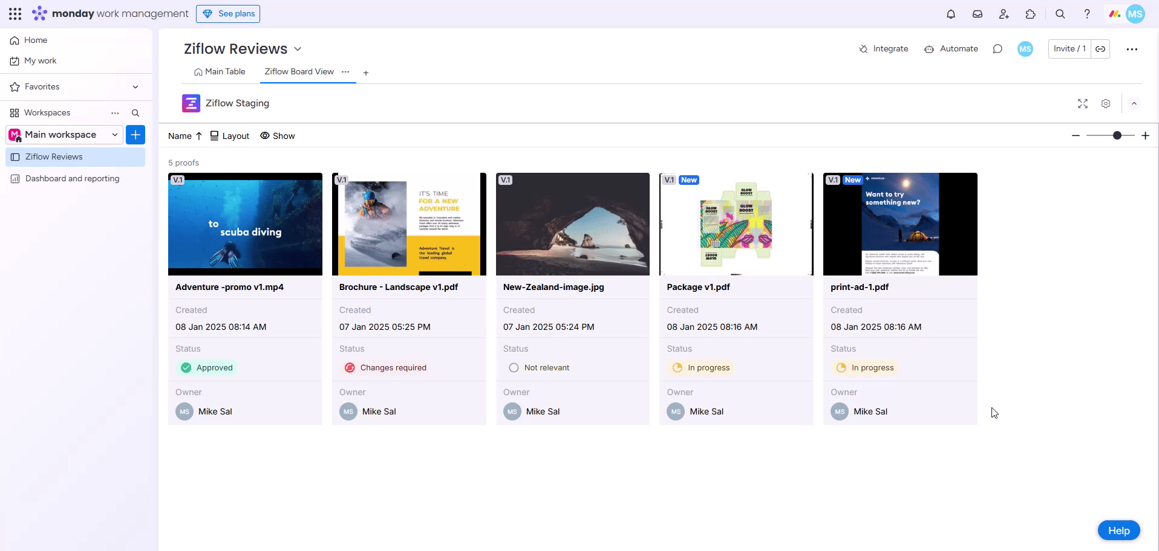This screenshot has width=1159, height=551.
Task: Open the notifications bell
Action: coord(951,14)
